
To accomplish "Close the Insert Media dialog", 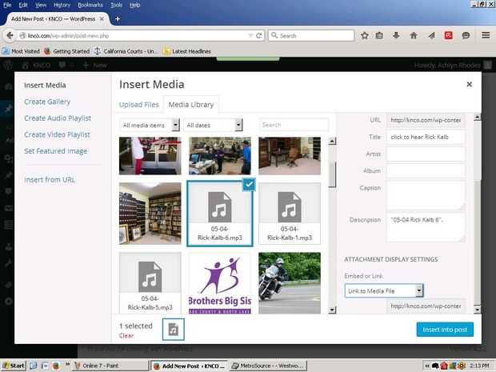I will (x=470, y=84).
